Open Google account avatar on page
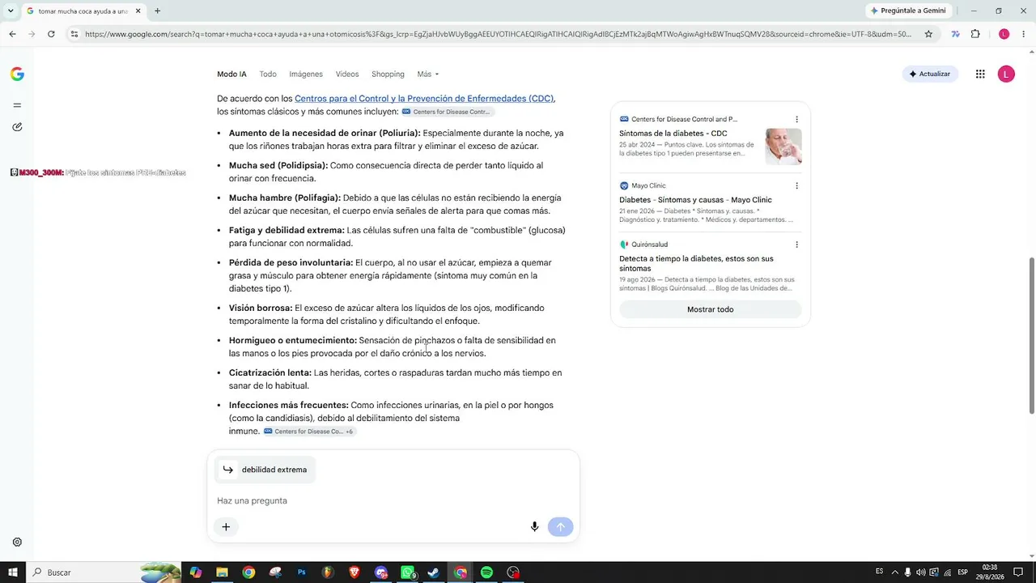The width and height of the screenshot is (1036, 583). (x=1006, y=74)
